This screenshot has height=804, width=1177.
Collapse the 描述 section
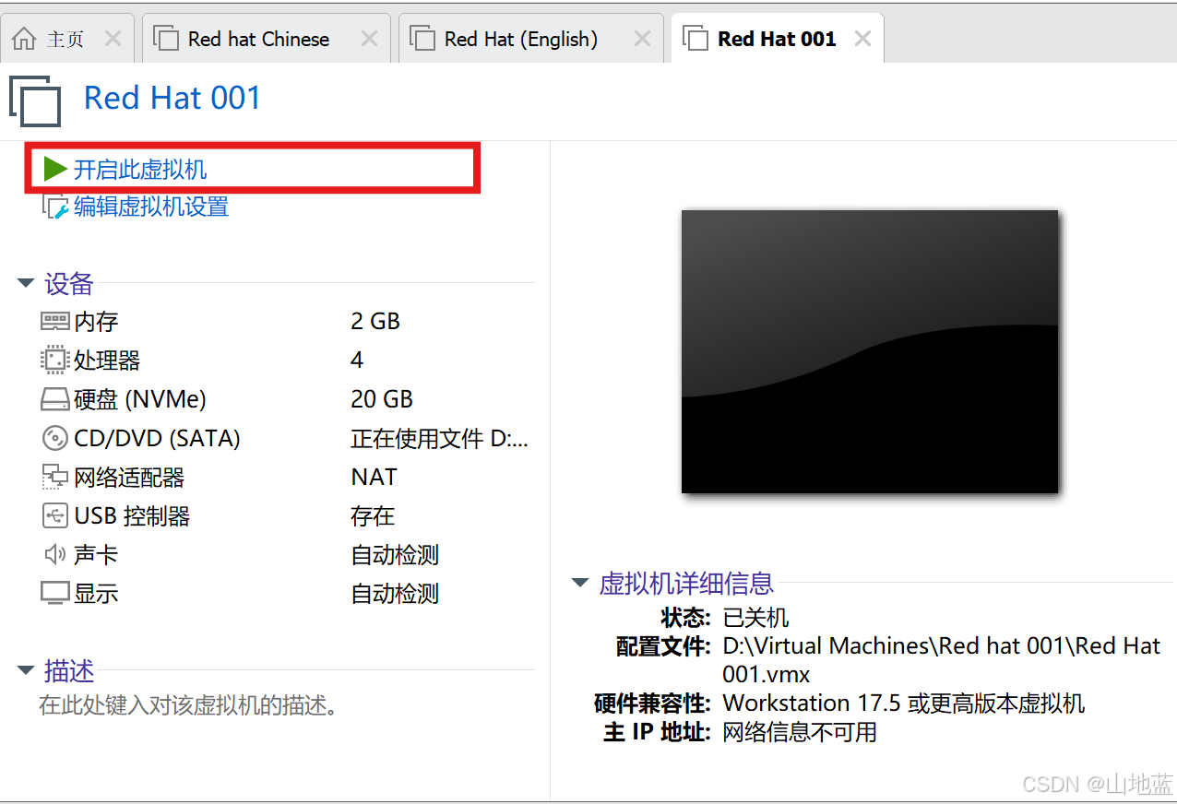pyautogui.click(x=26, y=670)
